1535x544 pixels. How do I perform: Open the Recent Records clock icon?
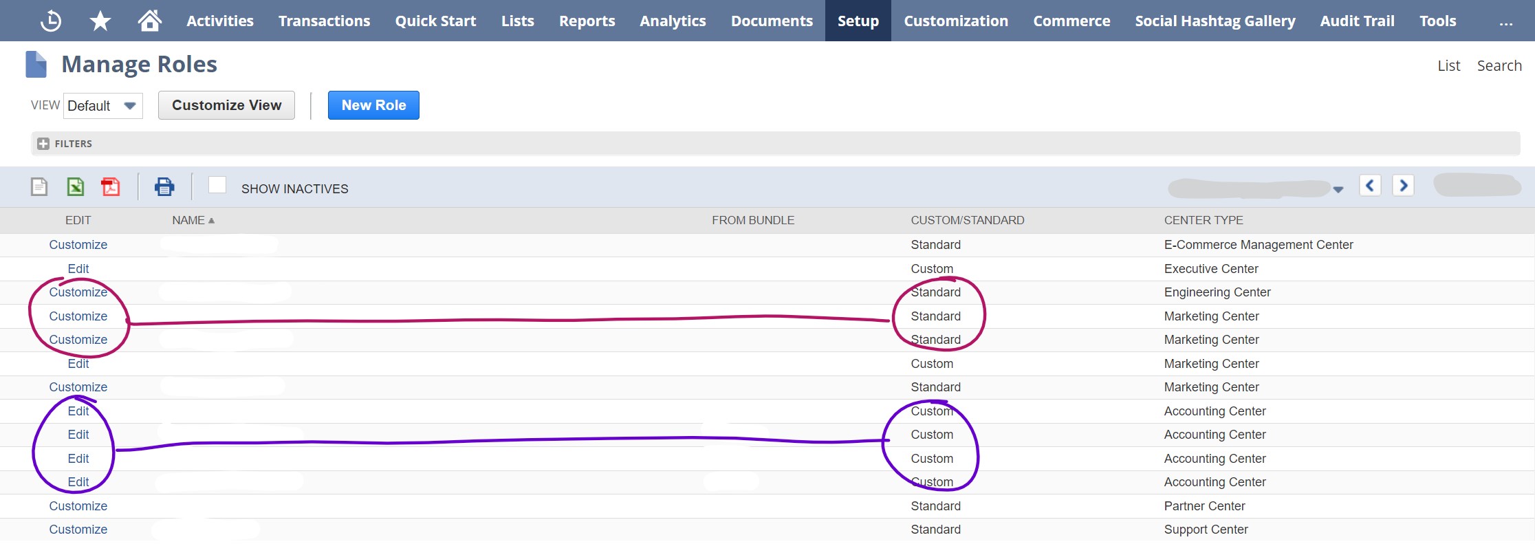[51, 21]
